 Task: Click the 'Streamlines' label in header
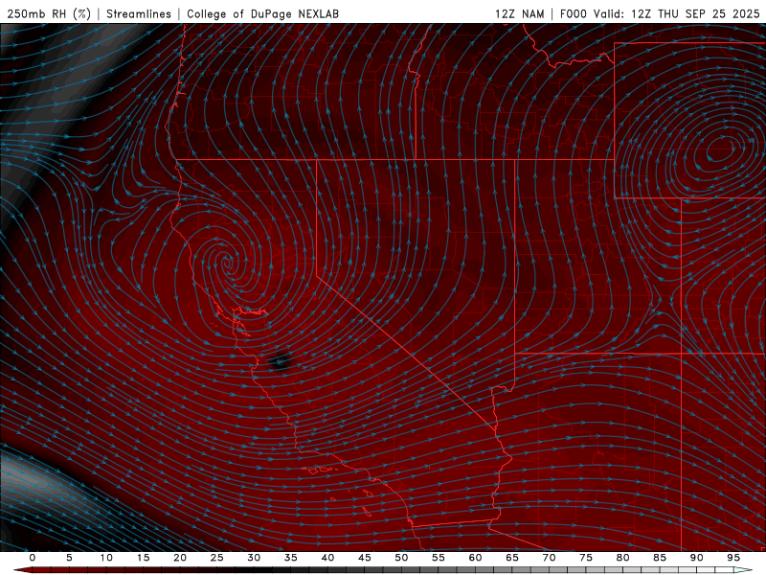pyautogui.click(x=139, y=13)
